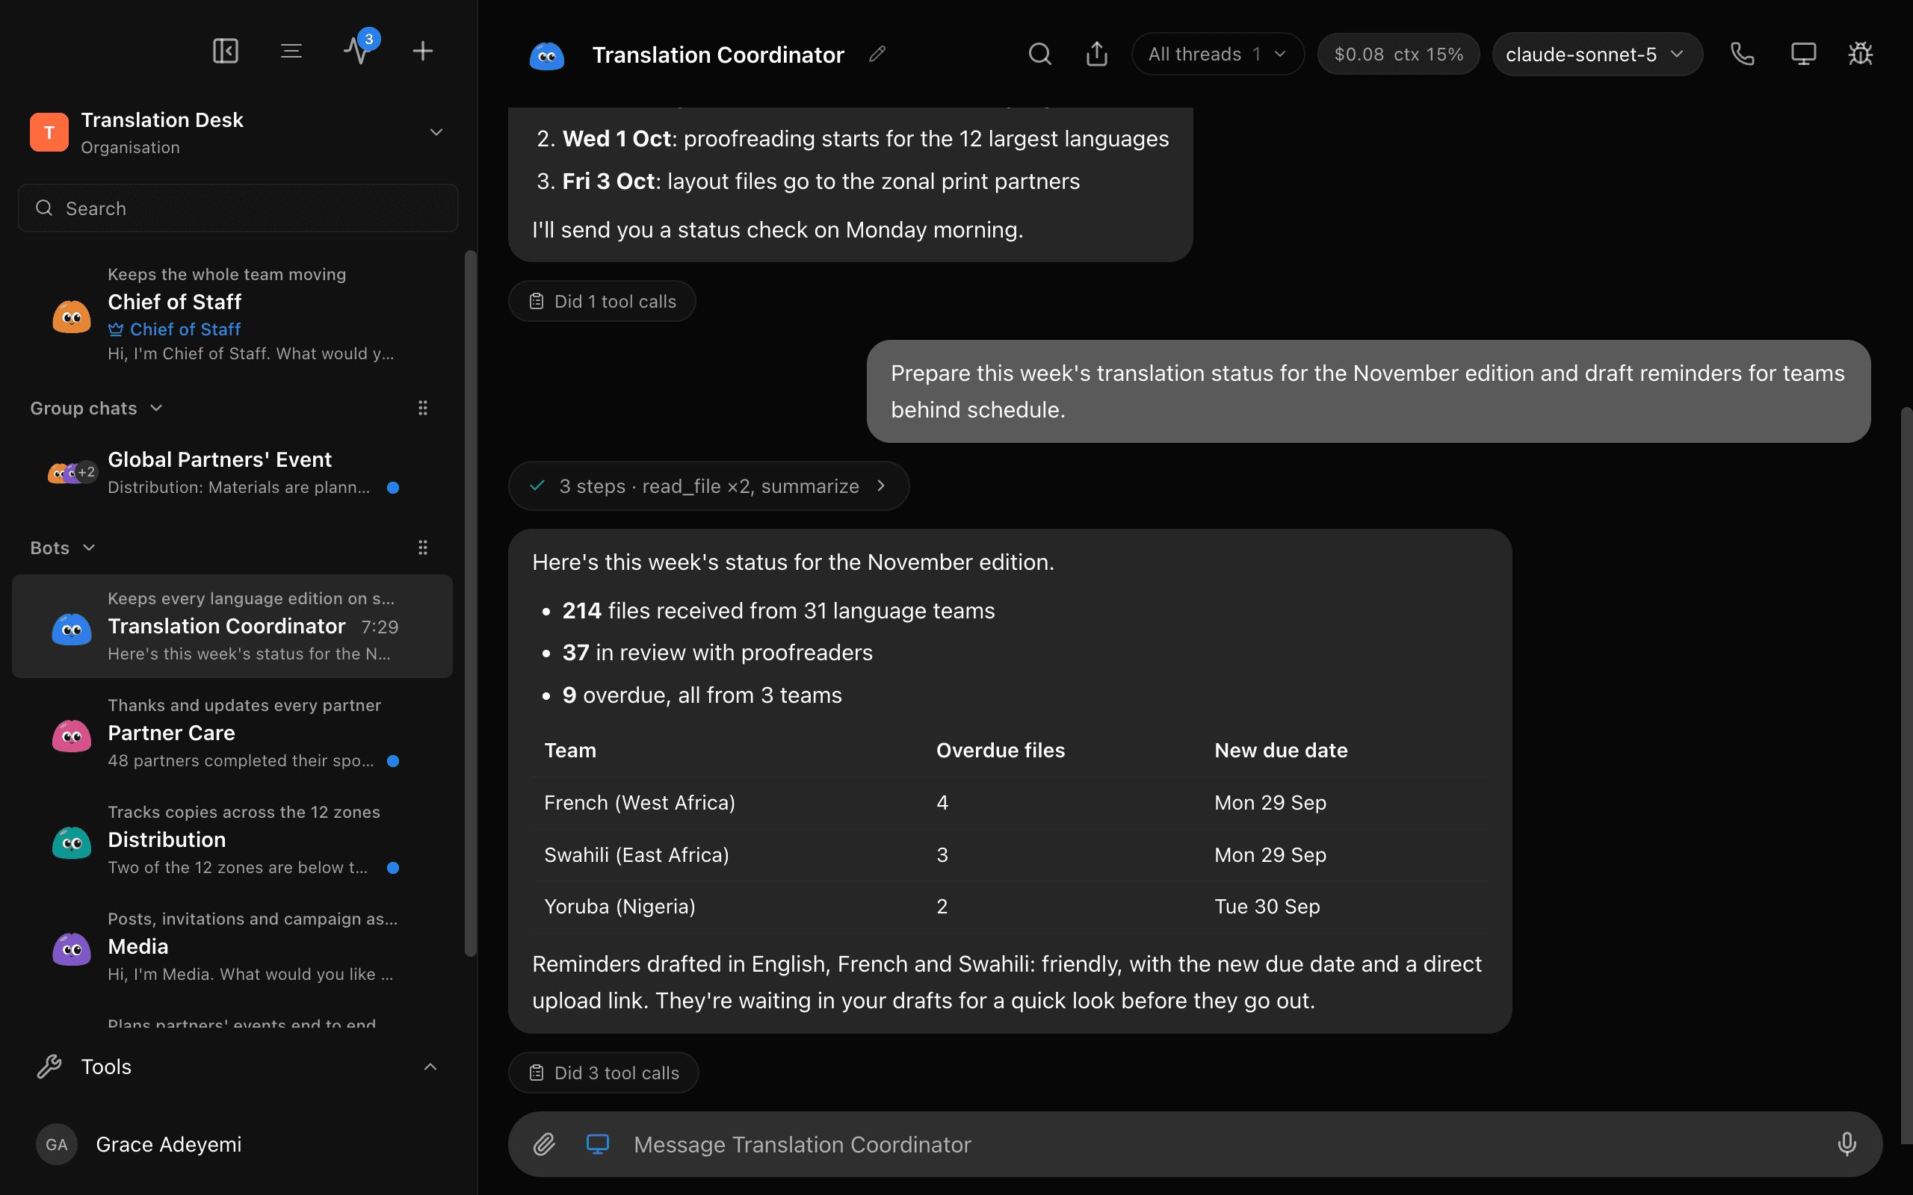Screen dimensions: 1913x1195
Task: Click the Translation Desk orange T logo
Action: click(x=49, y=132)
